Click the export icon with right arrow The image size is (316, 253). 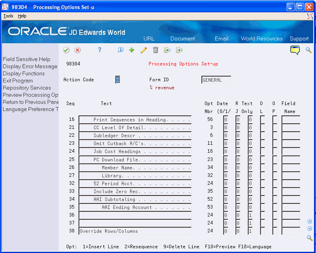(x=179, y=50)
